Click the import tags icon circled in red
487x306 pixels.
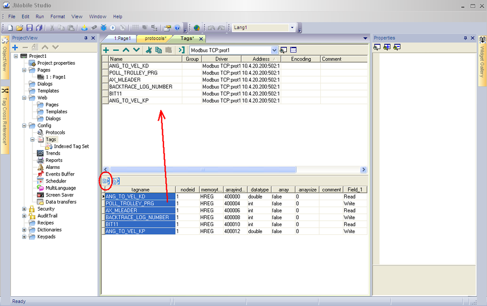tap(106, 181)
